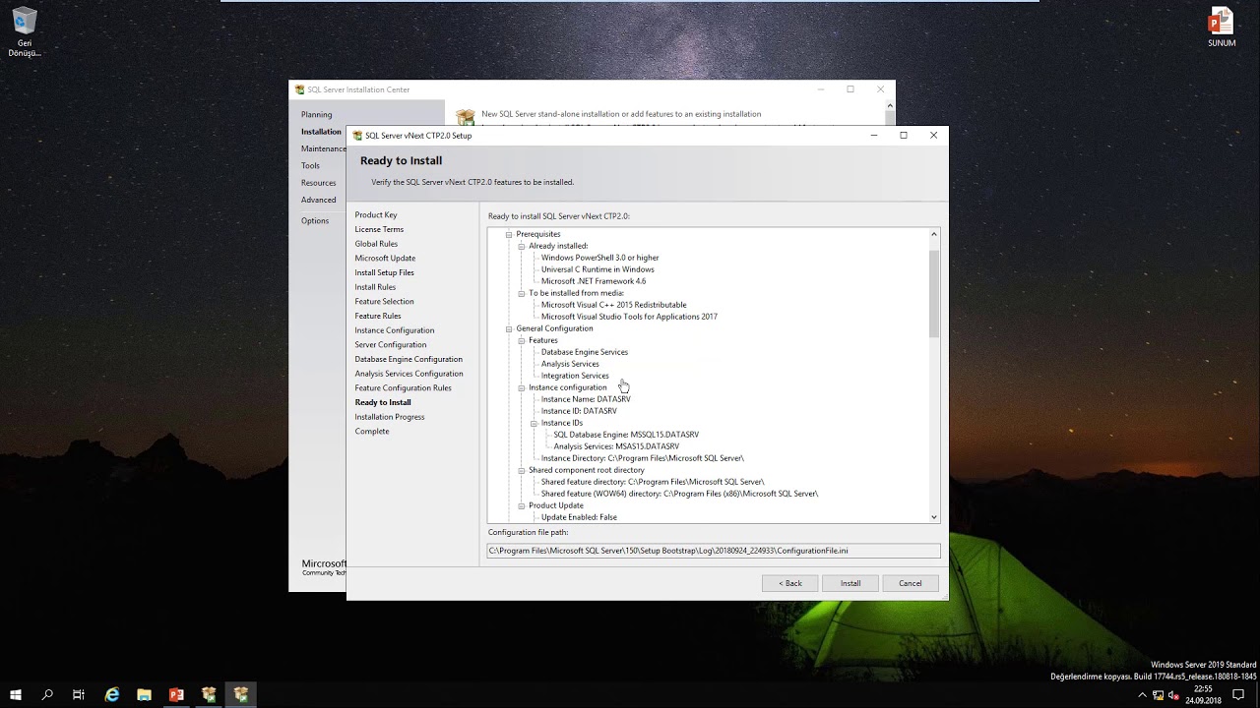The width and height of the screenshot is (1260, 708).
Task: Click the muted volume tray icon
Action: (x=1174, y=695)
